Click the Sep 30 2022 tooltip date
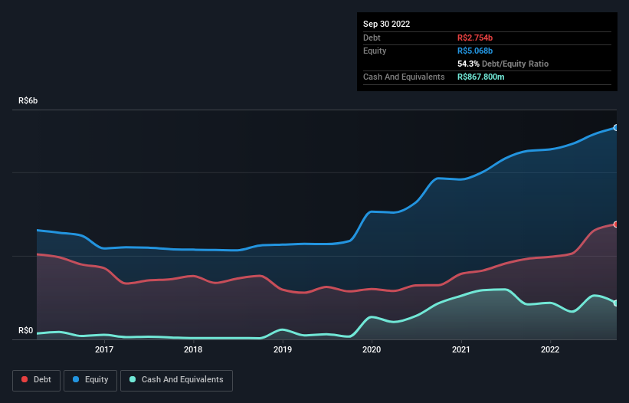This screenshot has height=403, width=629. (386, 24)
